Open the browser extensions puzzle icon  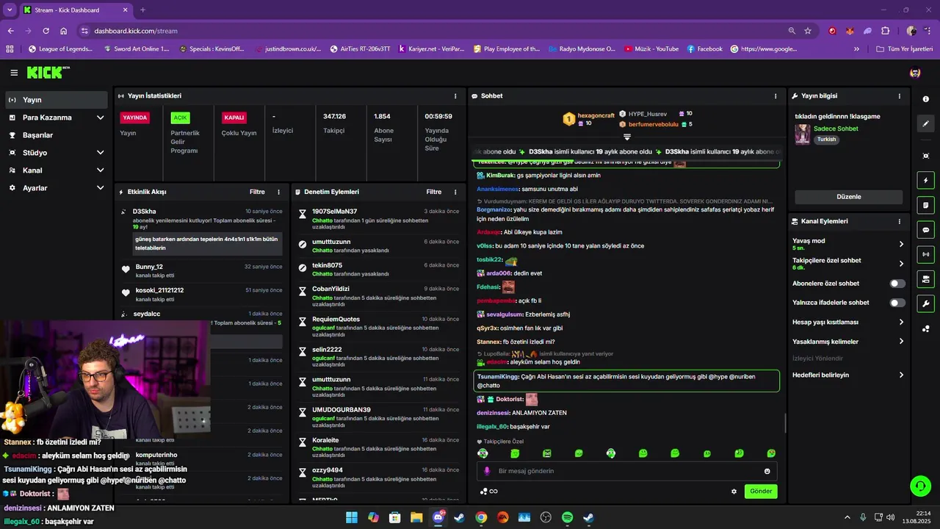click(885, 31)
